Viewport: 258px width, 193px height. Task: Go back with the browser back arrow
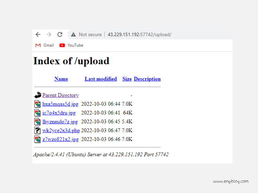coord(38,34)
